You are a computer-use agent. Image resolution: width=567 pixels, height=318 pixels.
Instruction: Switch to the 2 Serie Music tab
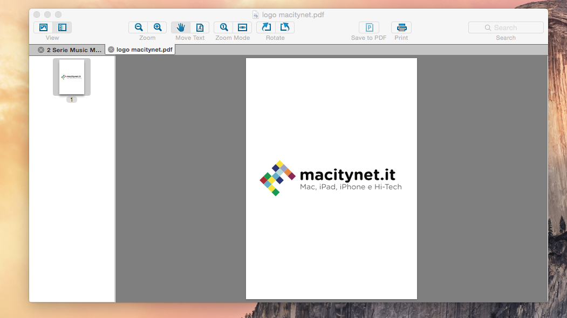tap(74, 50)
